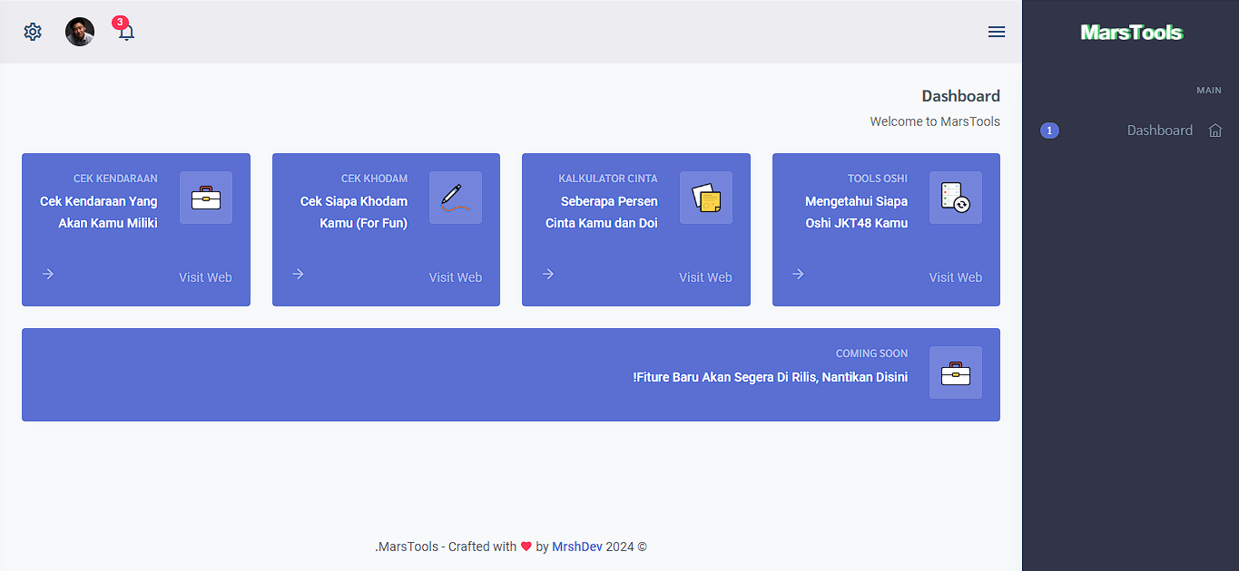Image resolution: width=1239 pixels, height=571 pixels.
Task: Click the arrow in Cek Kendaraan card
Action: pyautogui.click(x=48, y=274)
